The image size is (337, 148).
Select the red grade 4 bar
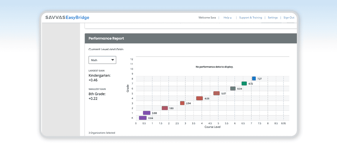(199, 98)
